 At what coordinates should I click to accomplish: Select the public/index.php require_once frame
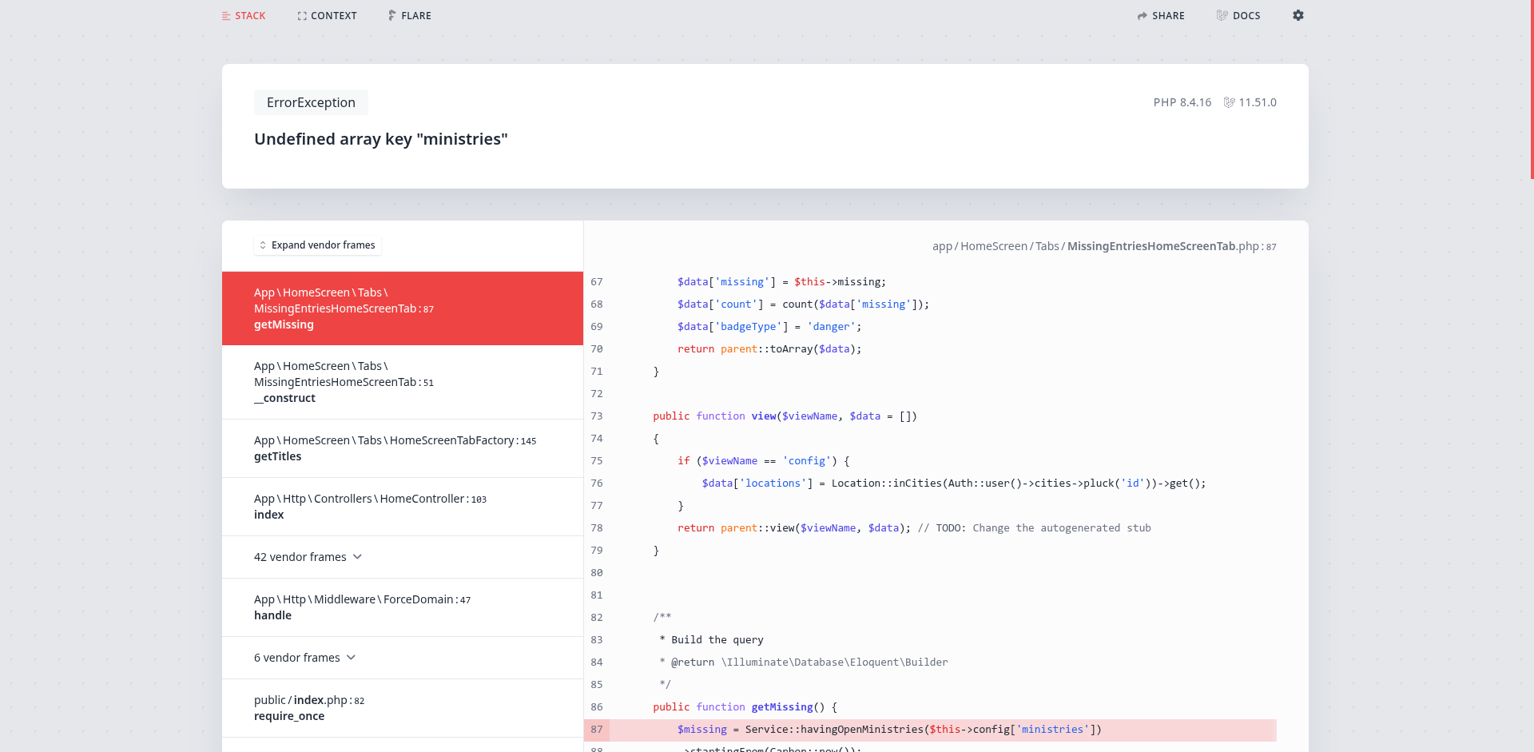(403, 708)
